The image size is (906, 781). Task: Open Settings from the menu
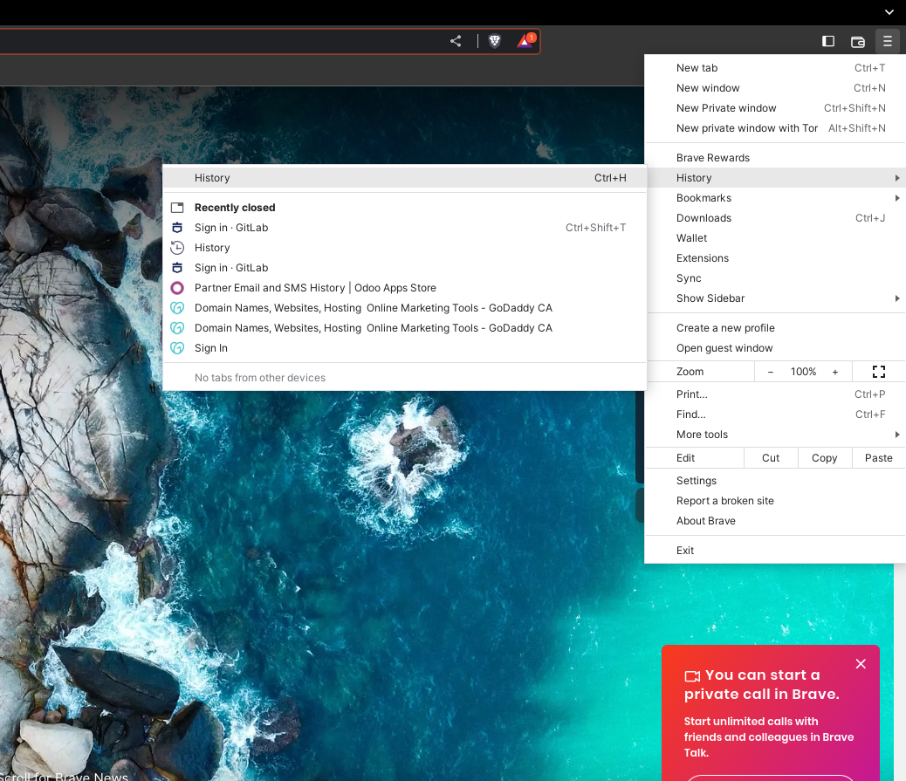coord(775,481)
